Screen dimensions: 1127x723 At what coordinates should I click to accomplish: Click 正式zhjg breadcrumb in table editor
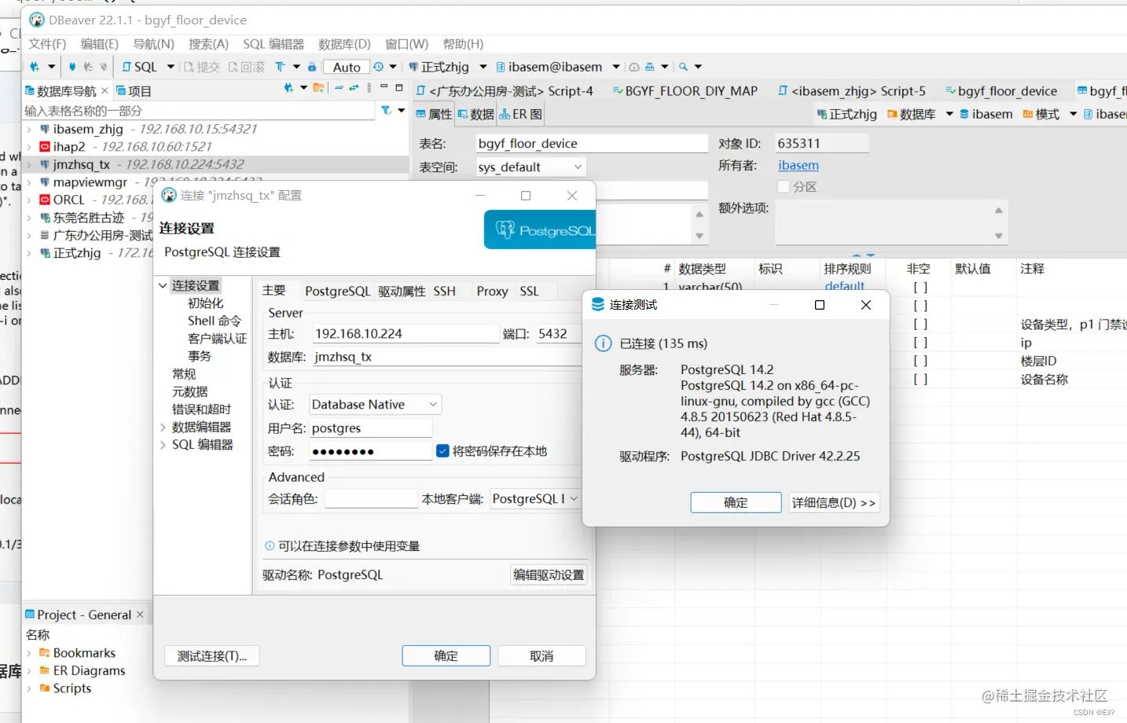coord(846,114)
